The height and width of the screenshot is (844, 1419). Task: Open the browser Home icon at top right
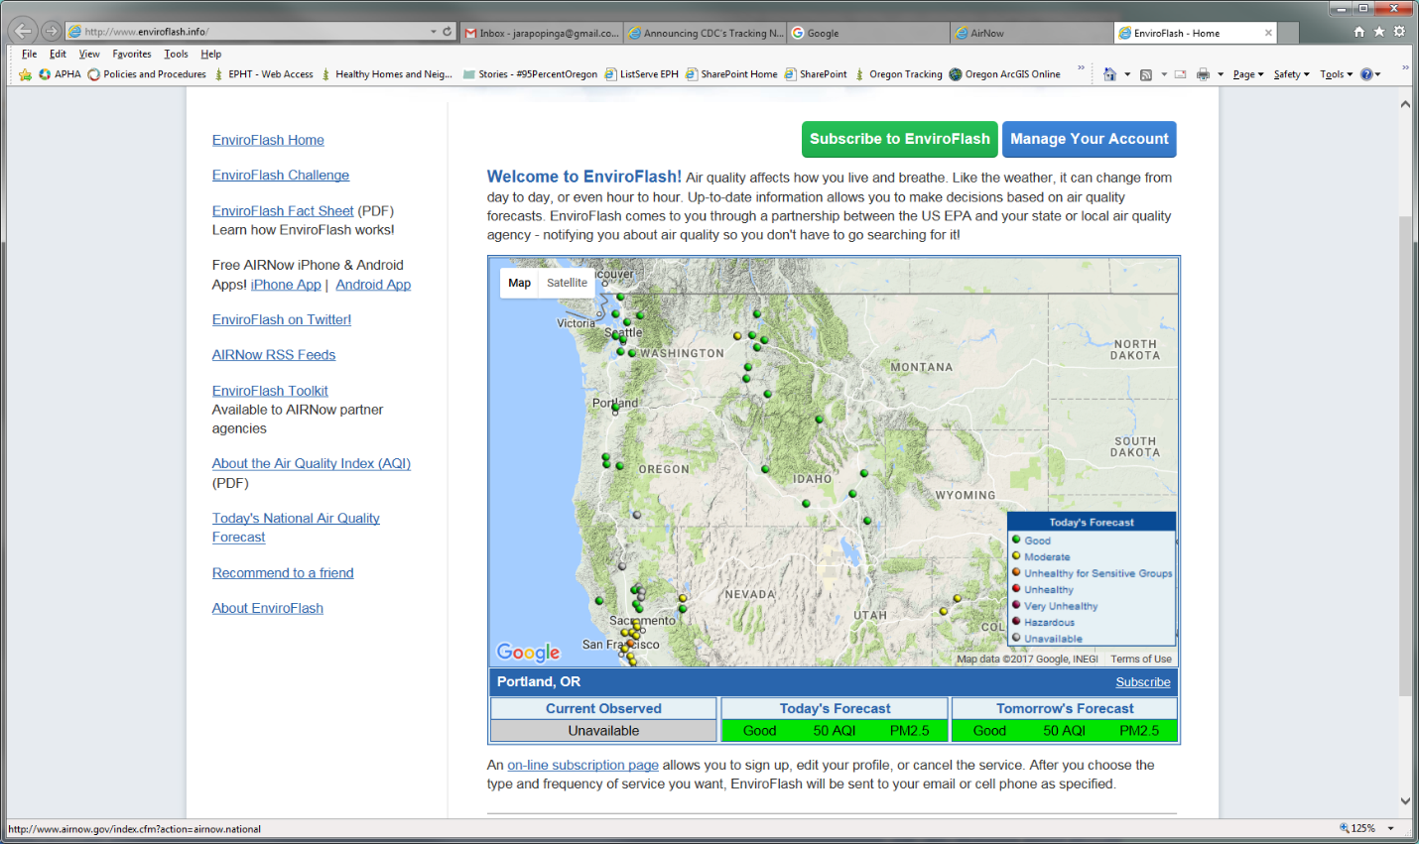1359,32
